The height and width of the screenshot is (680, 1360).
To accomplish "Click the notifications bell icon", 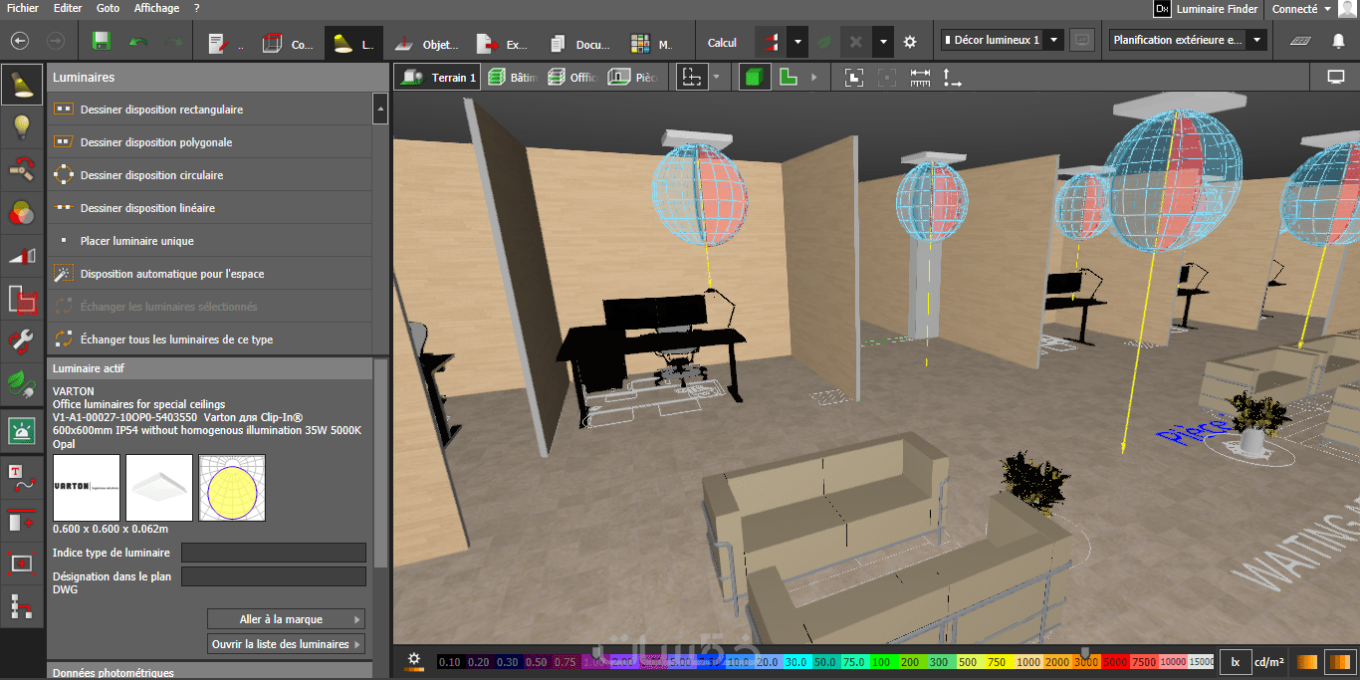I will coord(1338,41).
